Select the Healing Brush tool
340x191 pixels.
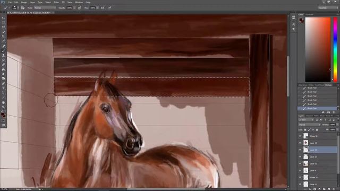3,46
